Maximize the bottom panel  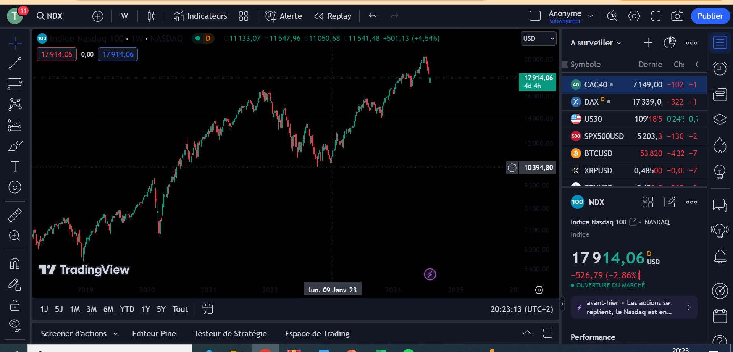pyautogui.click(x=548, y=333)
